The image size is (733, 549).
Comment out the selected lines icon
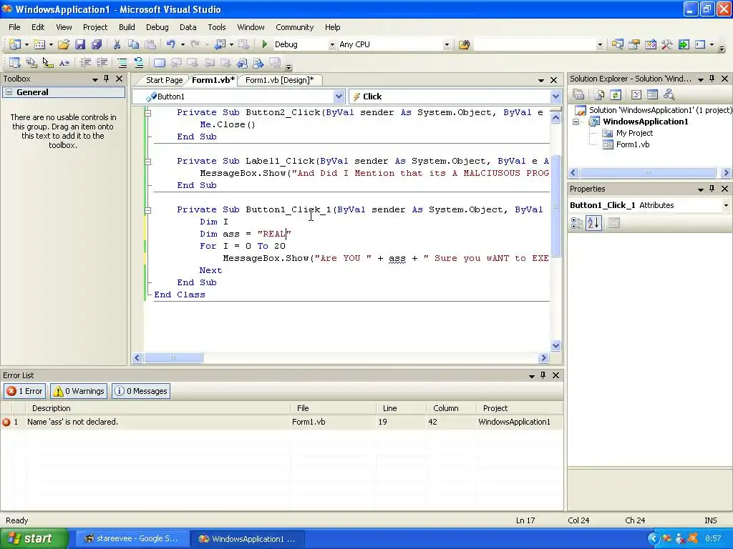122,63
